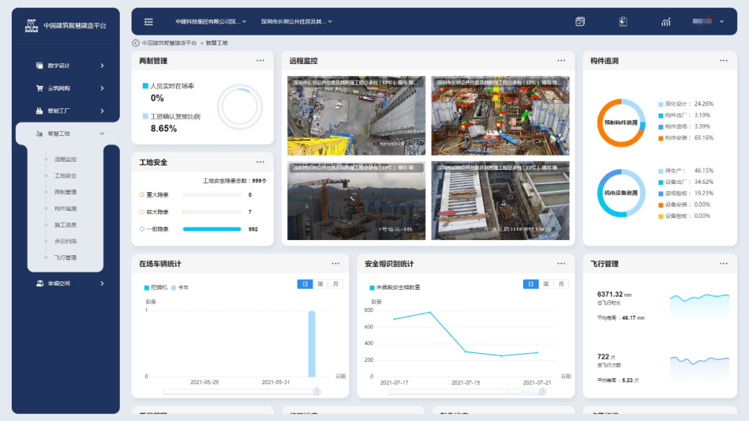Toggle the 挖掘机 legend in vehicle chart
The height and width of the screenshot is (421, 749).
(x=156, y=287)
